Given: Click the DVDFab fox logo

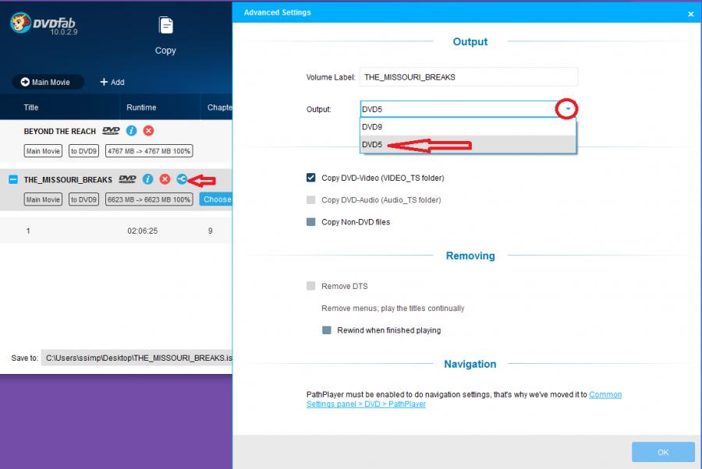Looking at the screenshot, I should point(20,23).
